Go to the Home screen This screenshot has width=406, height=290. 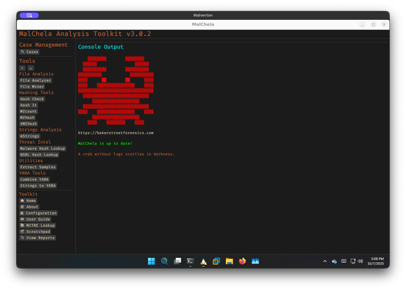28,201
